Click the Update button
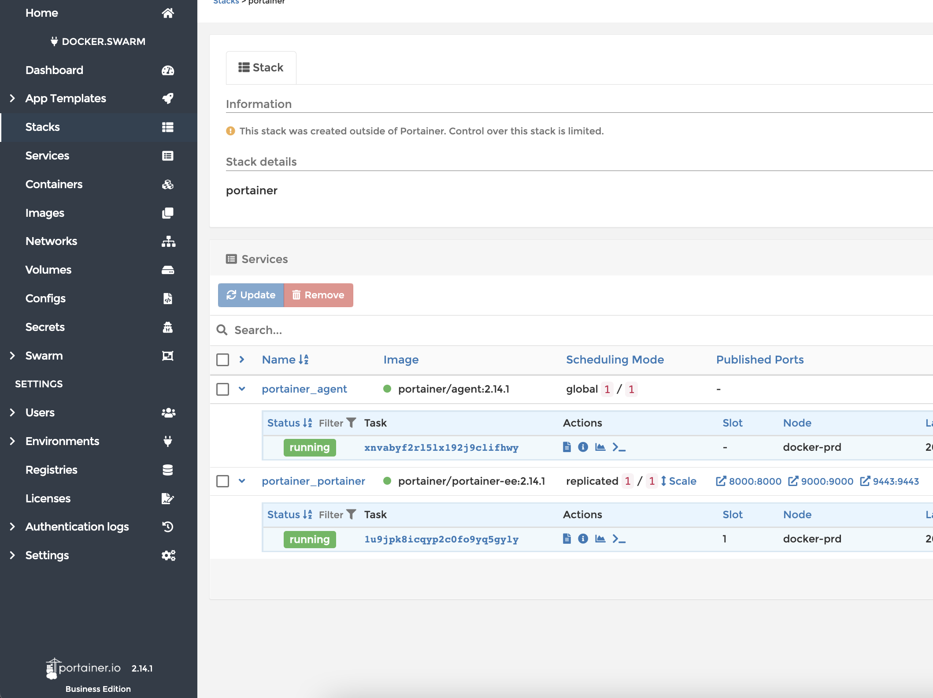Screen dimensions: 933x698 (x=251, y=295)
